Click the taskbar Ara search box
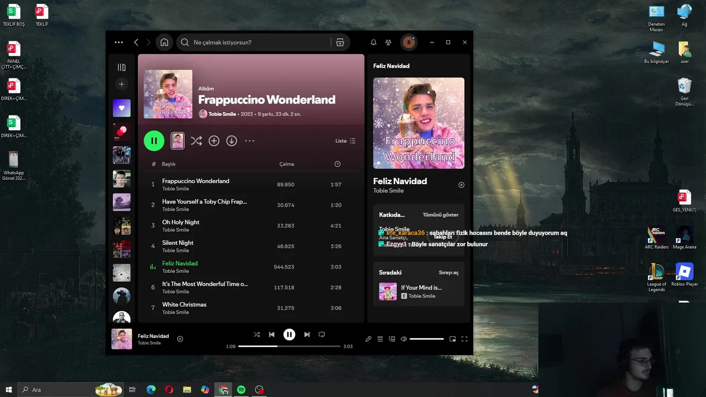Screen dimensions: 706x397 click(x=71, y=390)
